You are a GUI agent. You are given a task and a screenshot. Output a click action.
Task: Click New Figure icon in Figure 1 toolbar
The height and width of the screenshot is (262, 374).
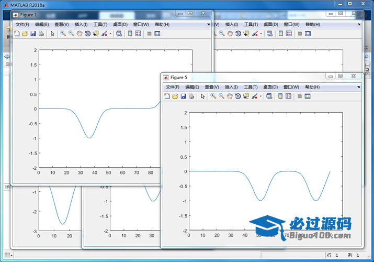pos(17,34)
